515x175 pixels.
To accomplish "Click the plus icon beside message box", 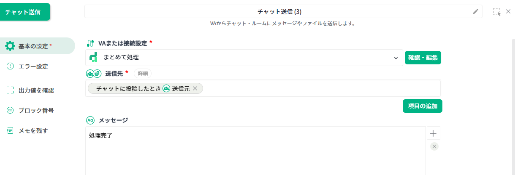I will (x=433, y=133).
